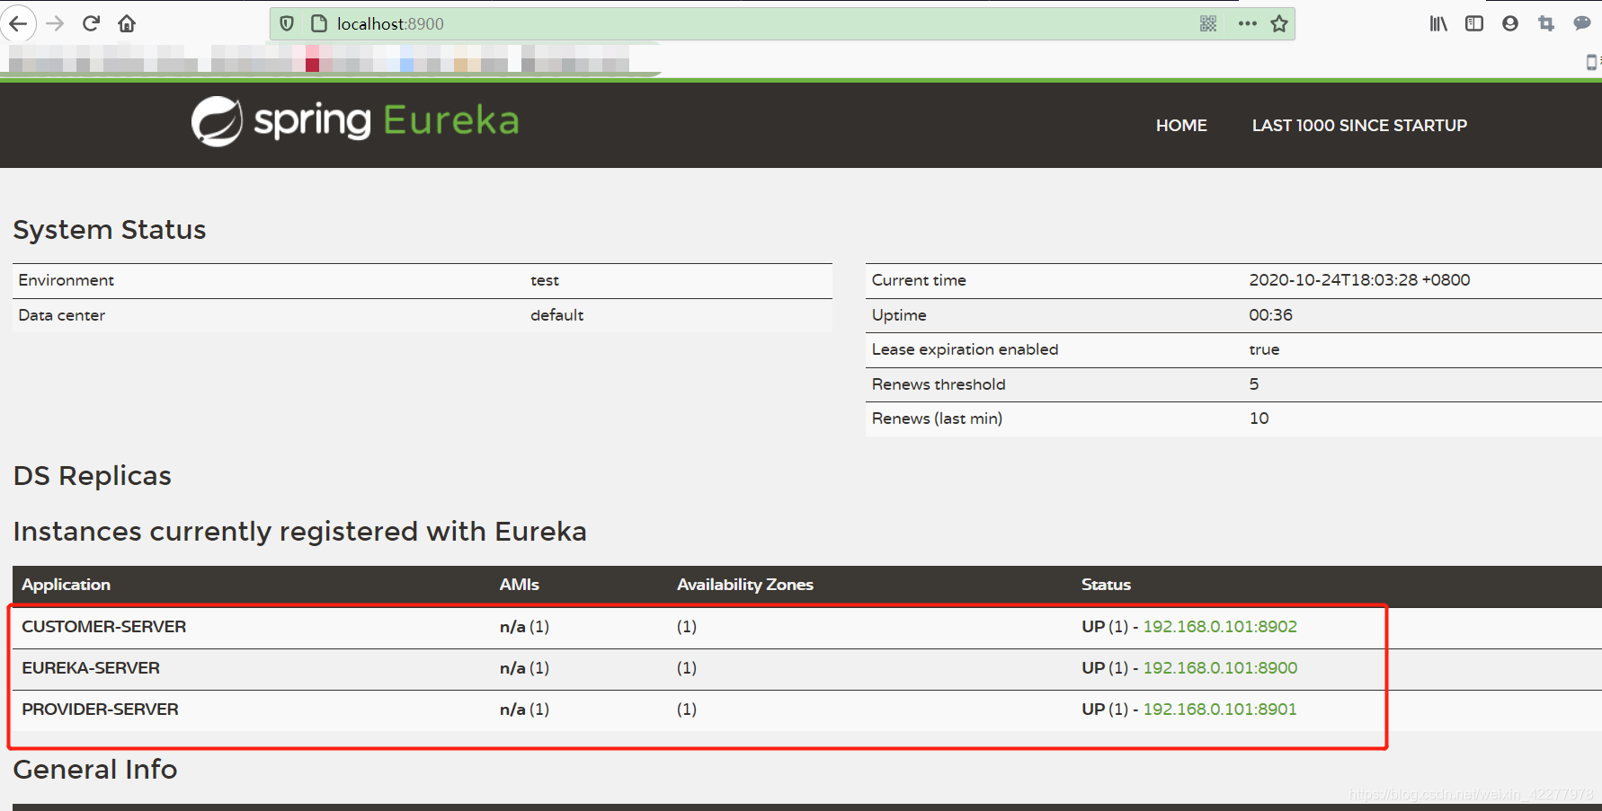Click the DS Replicas heading
This screenshot has width=1602, height=811.
(92, 476)
